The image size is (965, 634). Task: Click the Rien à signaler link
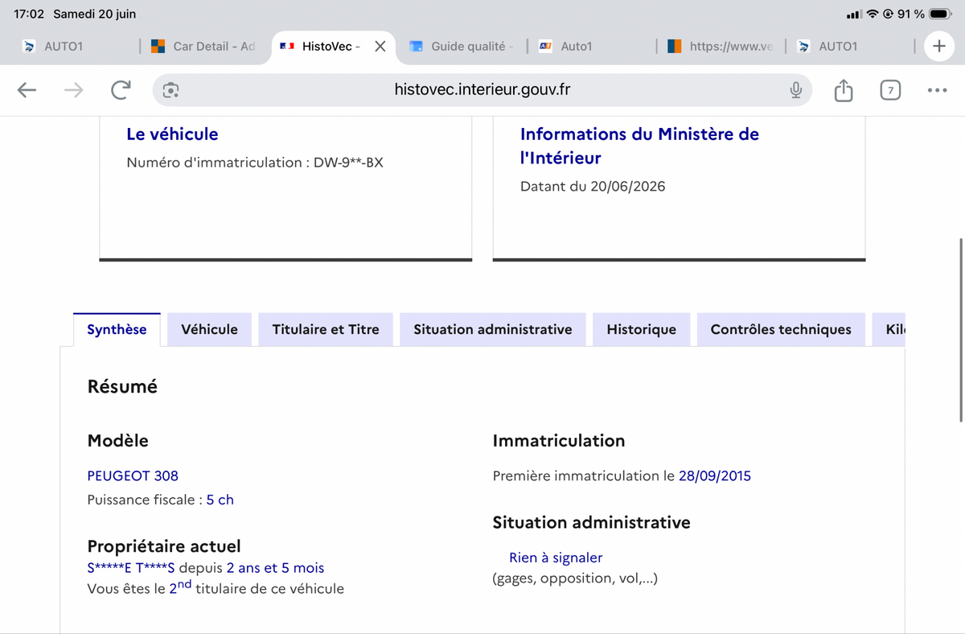click(x=556, y=558)
